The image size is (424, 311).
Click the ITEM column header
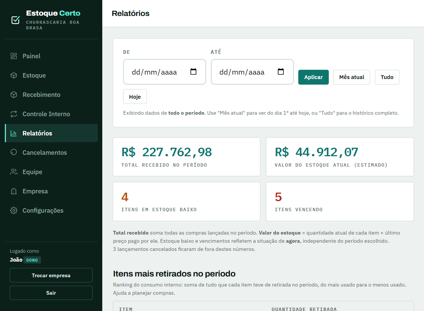pyautogui.click(x=126, y=309)
